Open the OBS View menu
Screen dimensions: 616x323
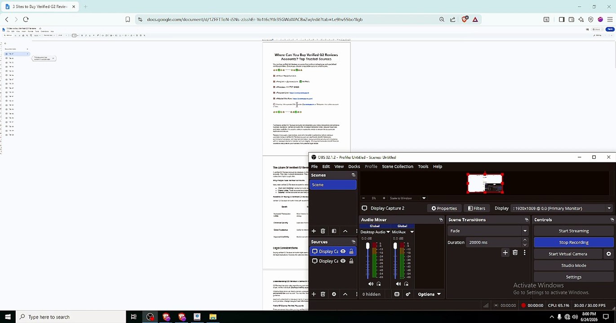pos(339,166)
